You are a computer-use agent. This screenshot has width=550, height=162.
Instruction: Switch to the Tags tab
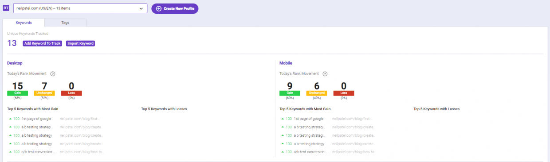(65, 23)
